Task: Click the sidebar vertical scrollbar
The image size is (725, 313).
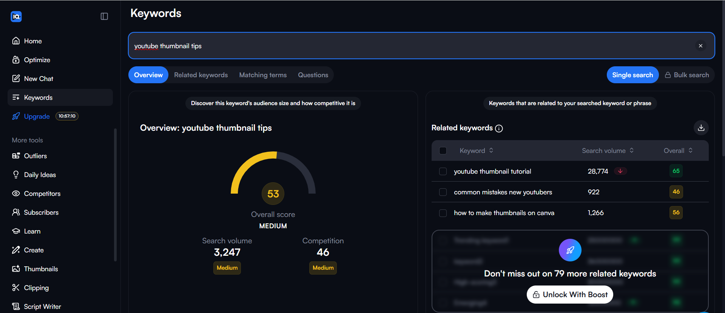Action: (115, 195)
